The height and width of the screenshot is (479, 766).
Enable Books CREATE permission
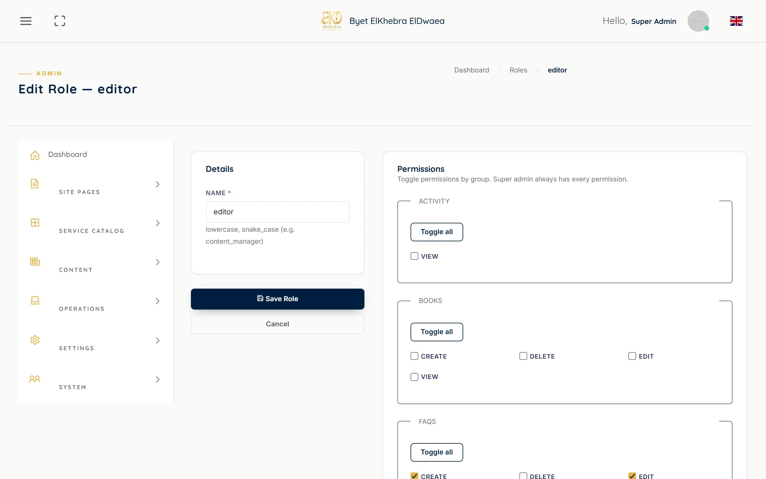point(414,356)
